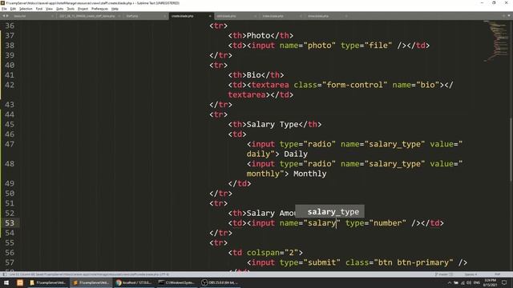The width and height of the screenshot is (513, 288).
Task: Click the "Daily" label text after the radio input
Action: coord(296,154)
